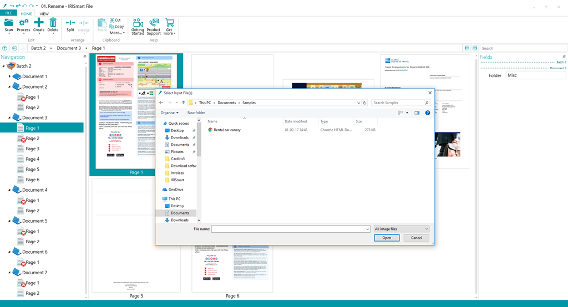Viewport: 568px width, 307px height.
Task: Collapse the Document 3 tree node
Action: (x=10, y=118)
